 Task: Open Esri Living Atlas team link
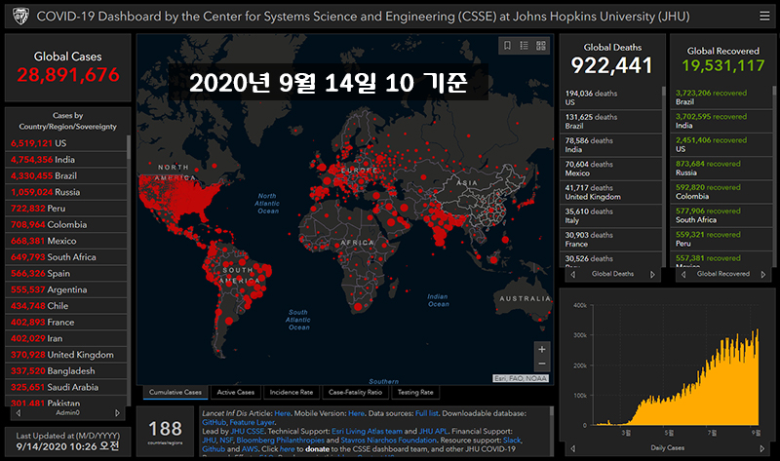click(367, 431)
